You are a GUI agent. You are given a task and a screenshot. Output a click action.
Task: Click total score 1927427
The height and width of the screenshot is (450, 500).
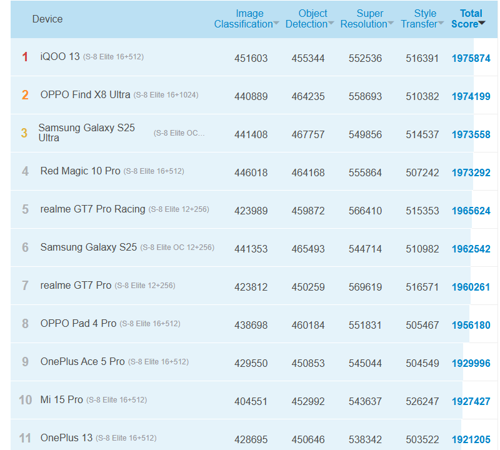471,401
